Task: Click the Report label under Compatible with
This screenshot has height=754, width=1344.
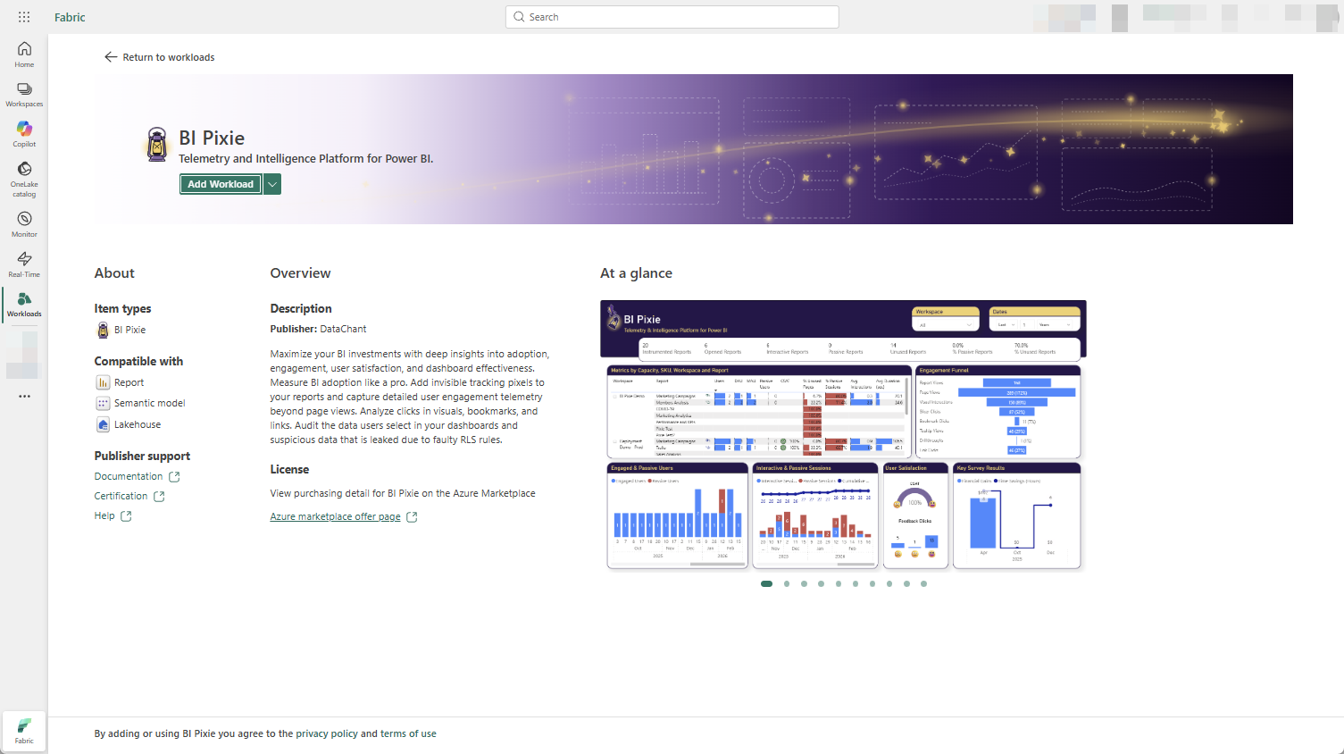Action: click(x=129, y=383)
